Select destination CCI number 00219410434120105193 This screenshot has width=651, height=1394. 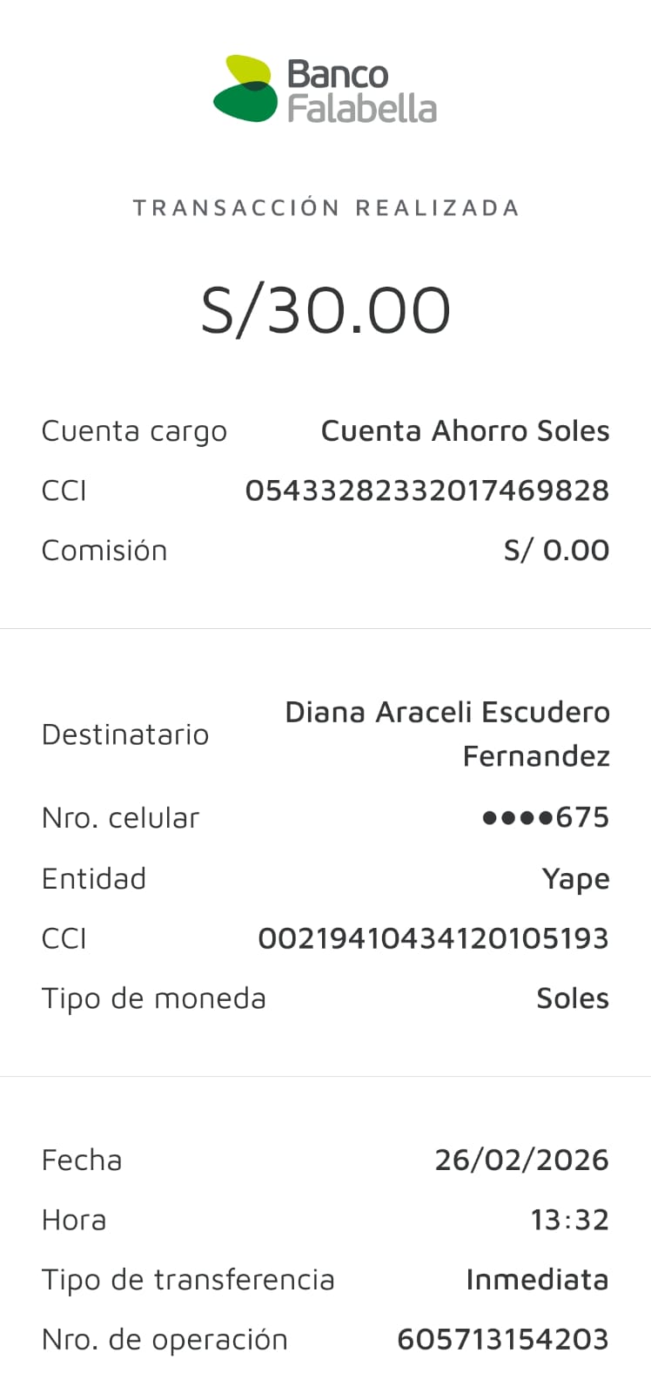tap(433, 938)
